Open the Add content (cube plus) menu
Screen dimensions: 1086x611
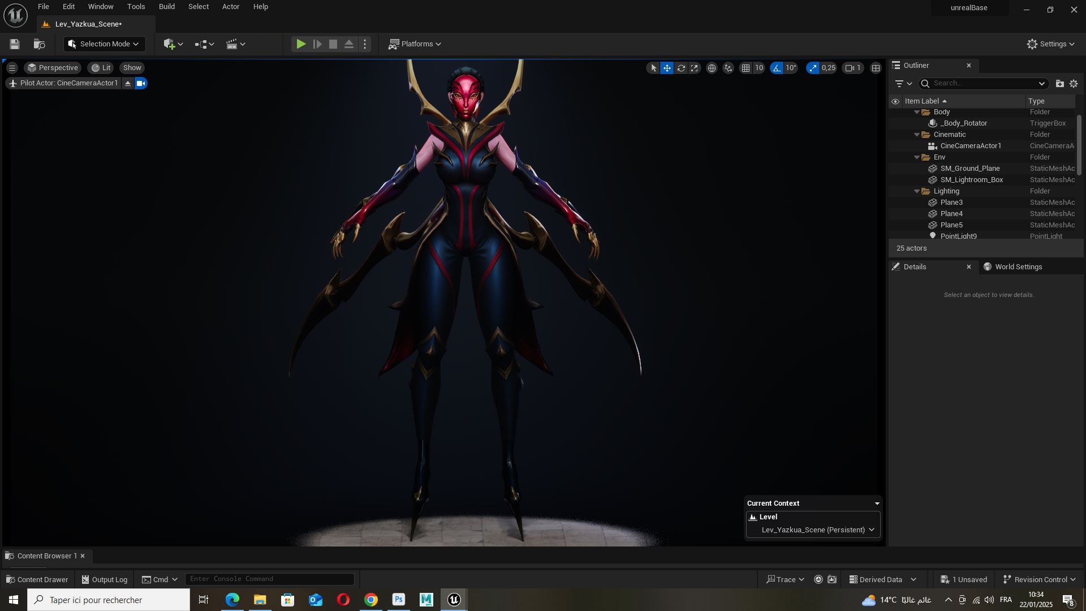pyautogui.click(x=173, y=44)
